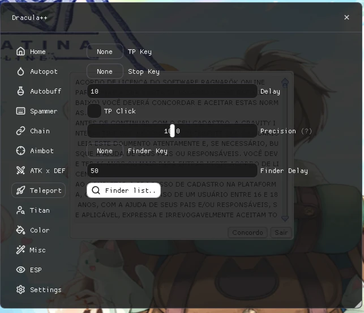The image size is (364, 313).
Task: Click the magnifier icon in Finder list
Action: (x=96, y=191)
